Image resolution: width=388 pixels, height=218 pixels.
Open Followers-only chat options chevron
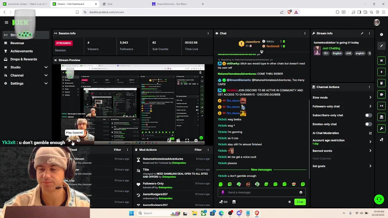[x=370, y=106]
